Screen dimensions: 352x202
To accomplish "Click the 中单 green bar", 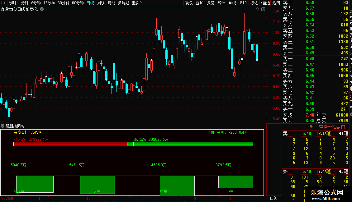I will tap(177, 186).
